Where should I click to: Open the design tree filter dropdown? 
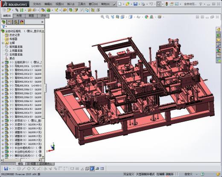(4, 27)
